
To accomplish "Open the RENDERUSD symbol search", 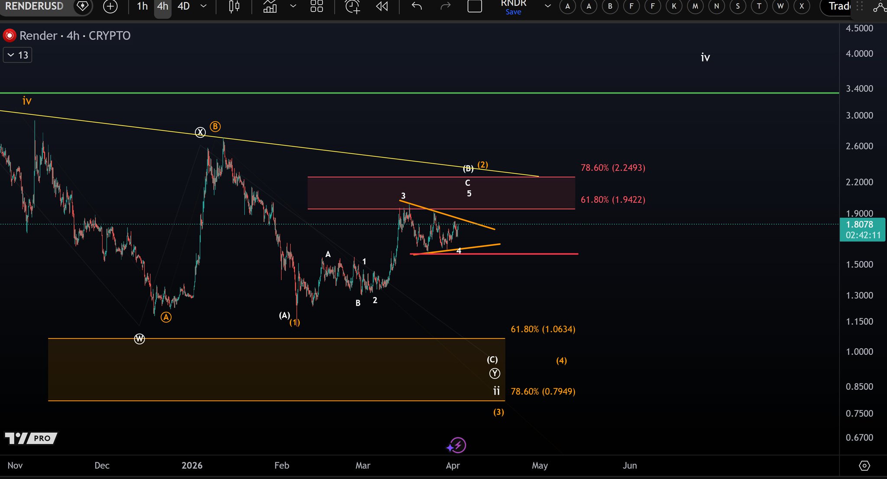I will (35, 6).
